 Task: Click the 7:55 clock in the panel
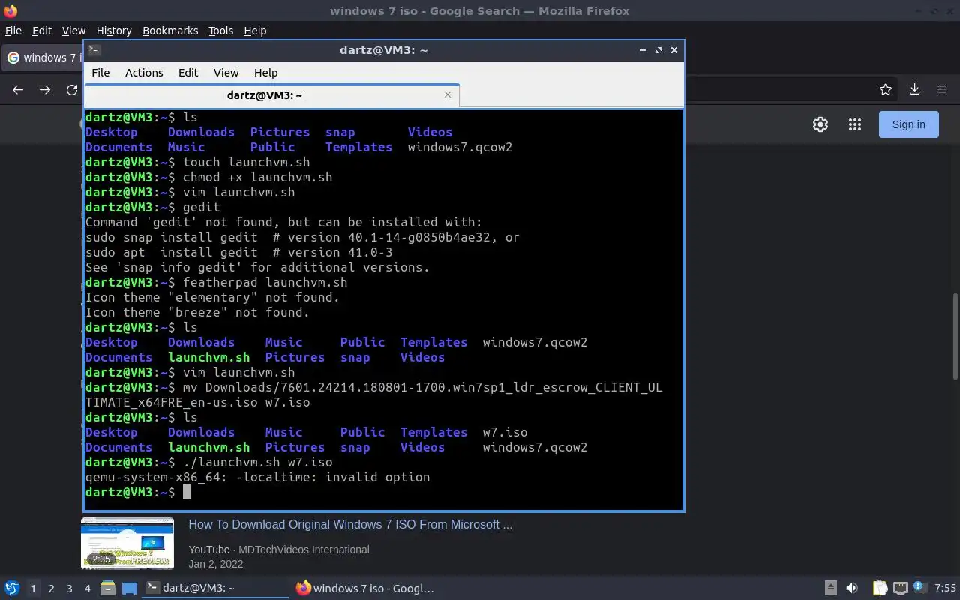(946, 589)
